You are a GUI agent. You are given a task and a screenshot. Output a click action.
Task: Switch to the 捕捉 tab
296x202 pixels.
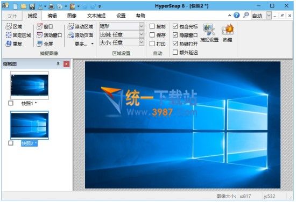(x=32, y=16)
